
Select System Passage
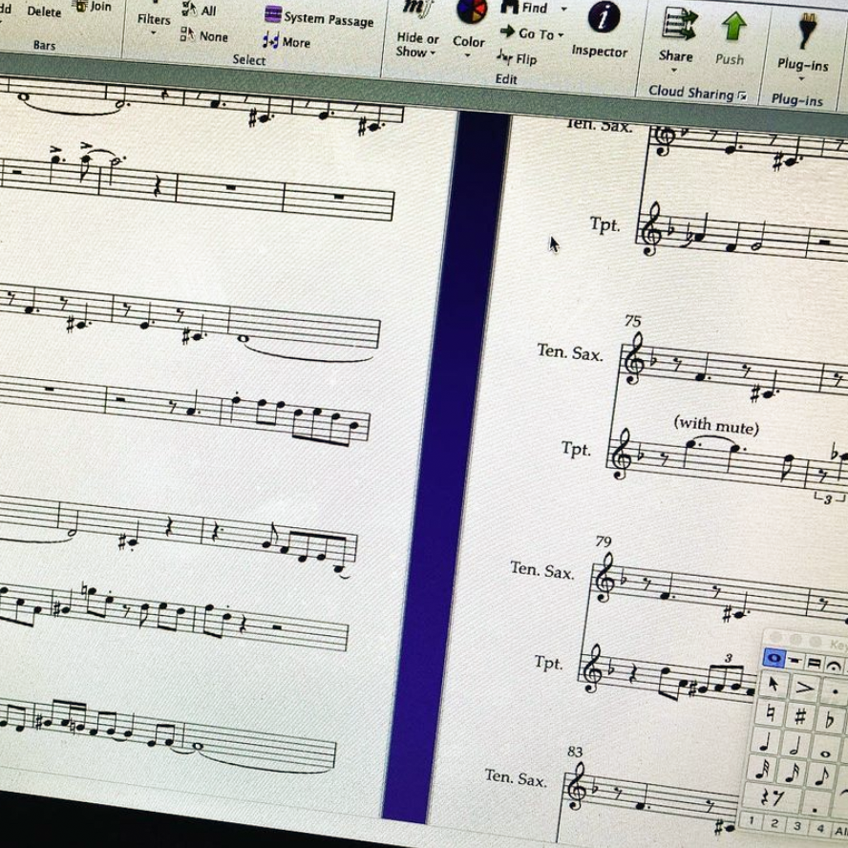click(x=319, y=17)
